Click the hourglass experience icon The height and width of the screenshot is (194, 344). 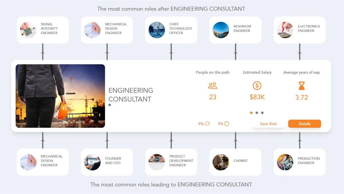point(302,85)
